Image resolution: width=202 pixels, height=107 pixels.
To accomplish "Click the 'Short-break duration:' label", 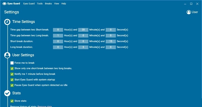I will point(22,41).
